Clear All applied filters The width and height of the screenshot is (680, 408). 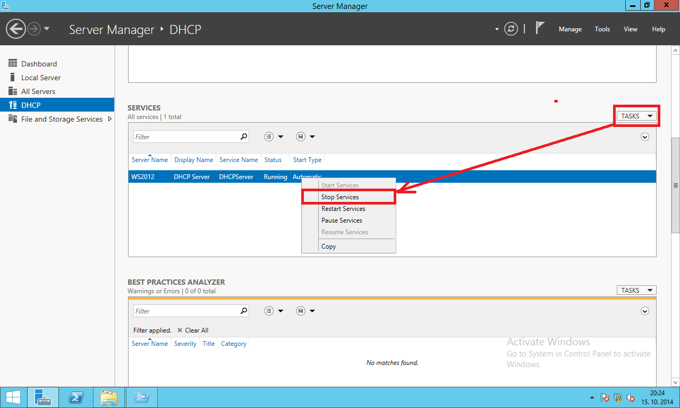(193, 330)
